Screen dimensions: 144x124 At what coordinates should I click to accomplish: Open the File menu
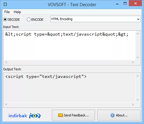click(x=7, y=12)
